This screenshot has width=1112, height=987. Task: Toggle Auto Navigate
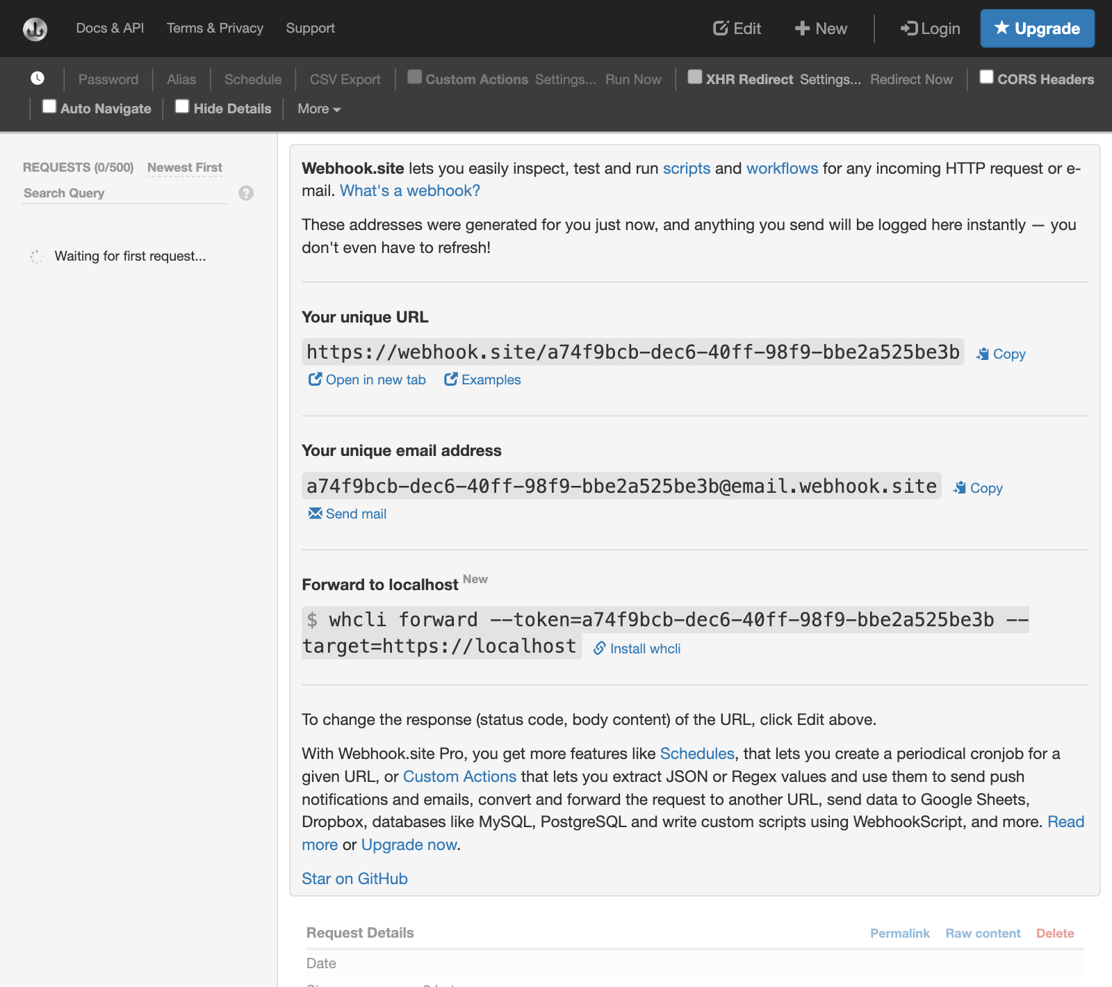click(49, 107)
